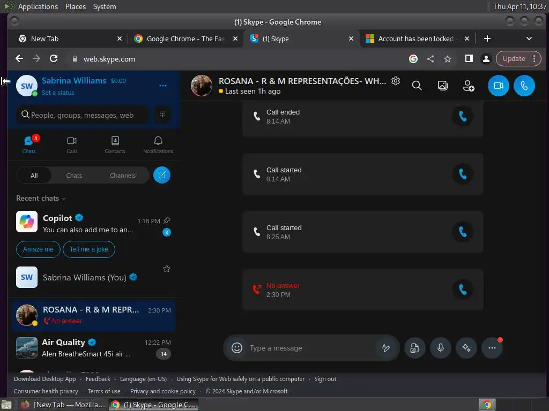The height and width of the screenshot is (411, 549).
Task: Start a video call with ROSANA
Action: point(498,86)
